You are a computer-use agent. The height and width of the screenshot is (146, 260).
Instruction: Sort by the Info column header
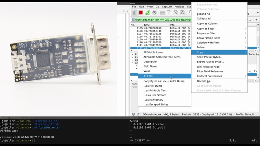pos(180,25)
